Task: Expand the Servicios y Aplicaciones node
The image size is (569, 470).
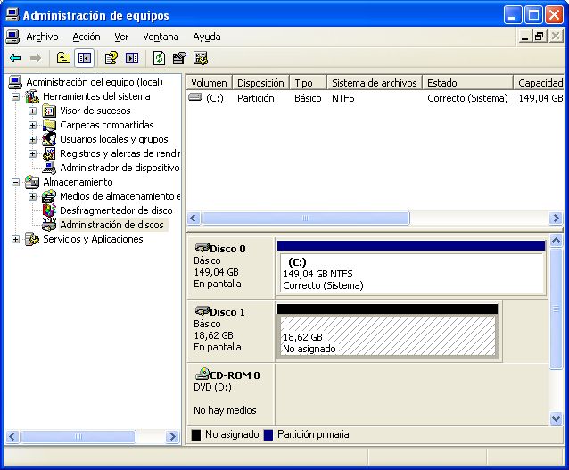Action: 16,239
